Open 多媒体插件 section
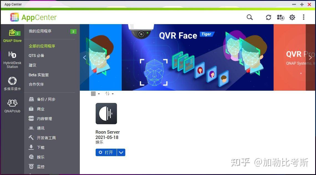This screenshot has height=175, width=316. (12, 83)
